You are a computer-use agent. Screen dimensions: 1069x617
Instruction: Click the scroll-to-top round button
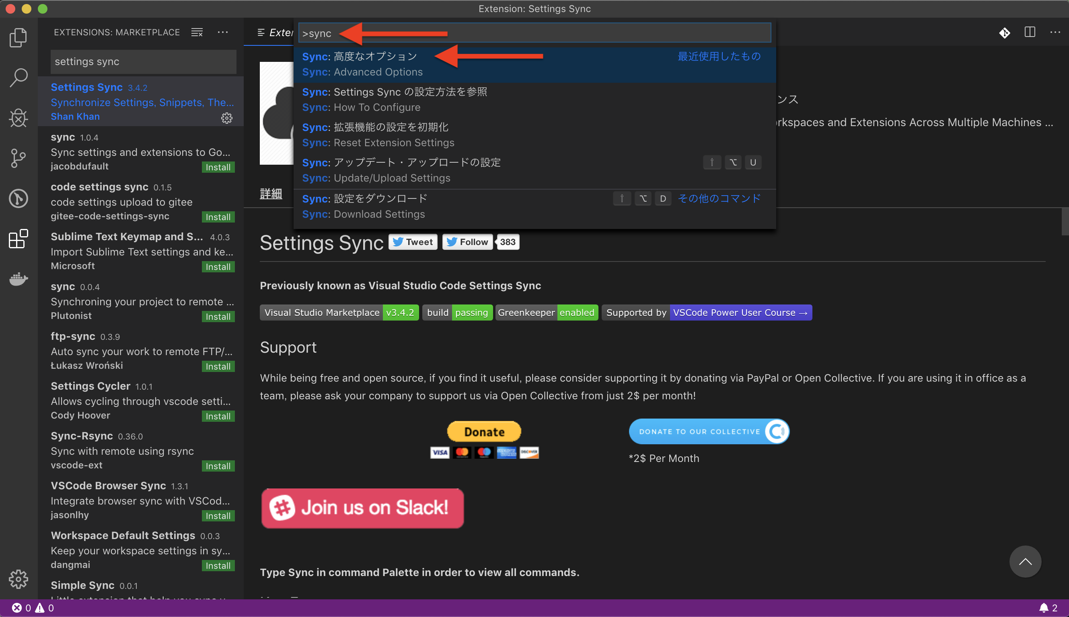pos(1025,562)
